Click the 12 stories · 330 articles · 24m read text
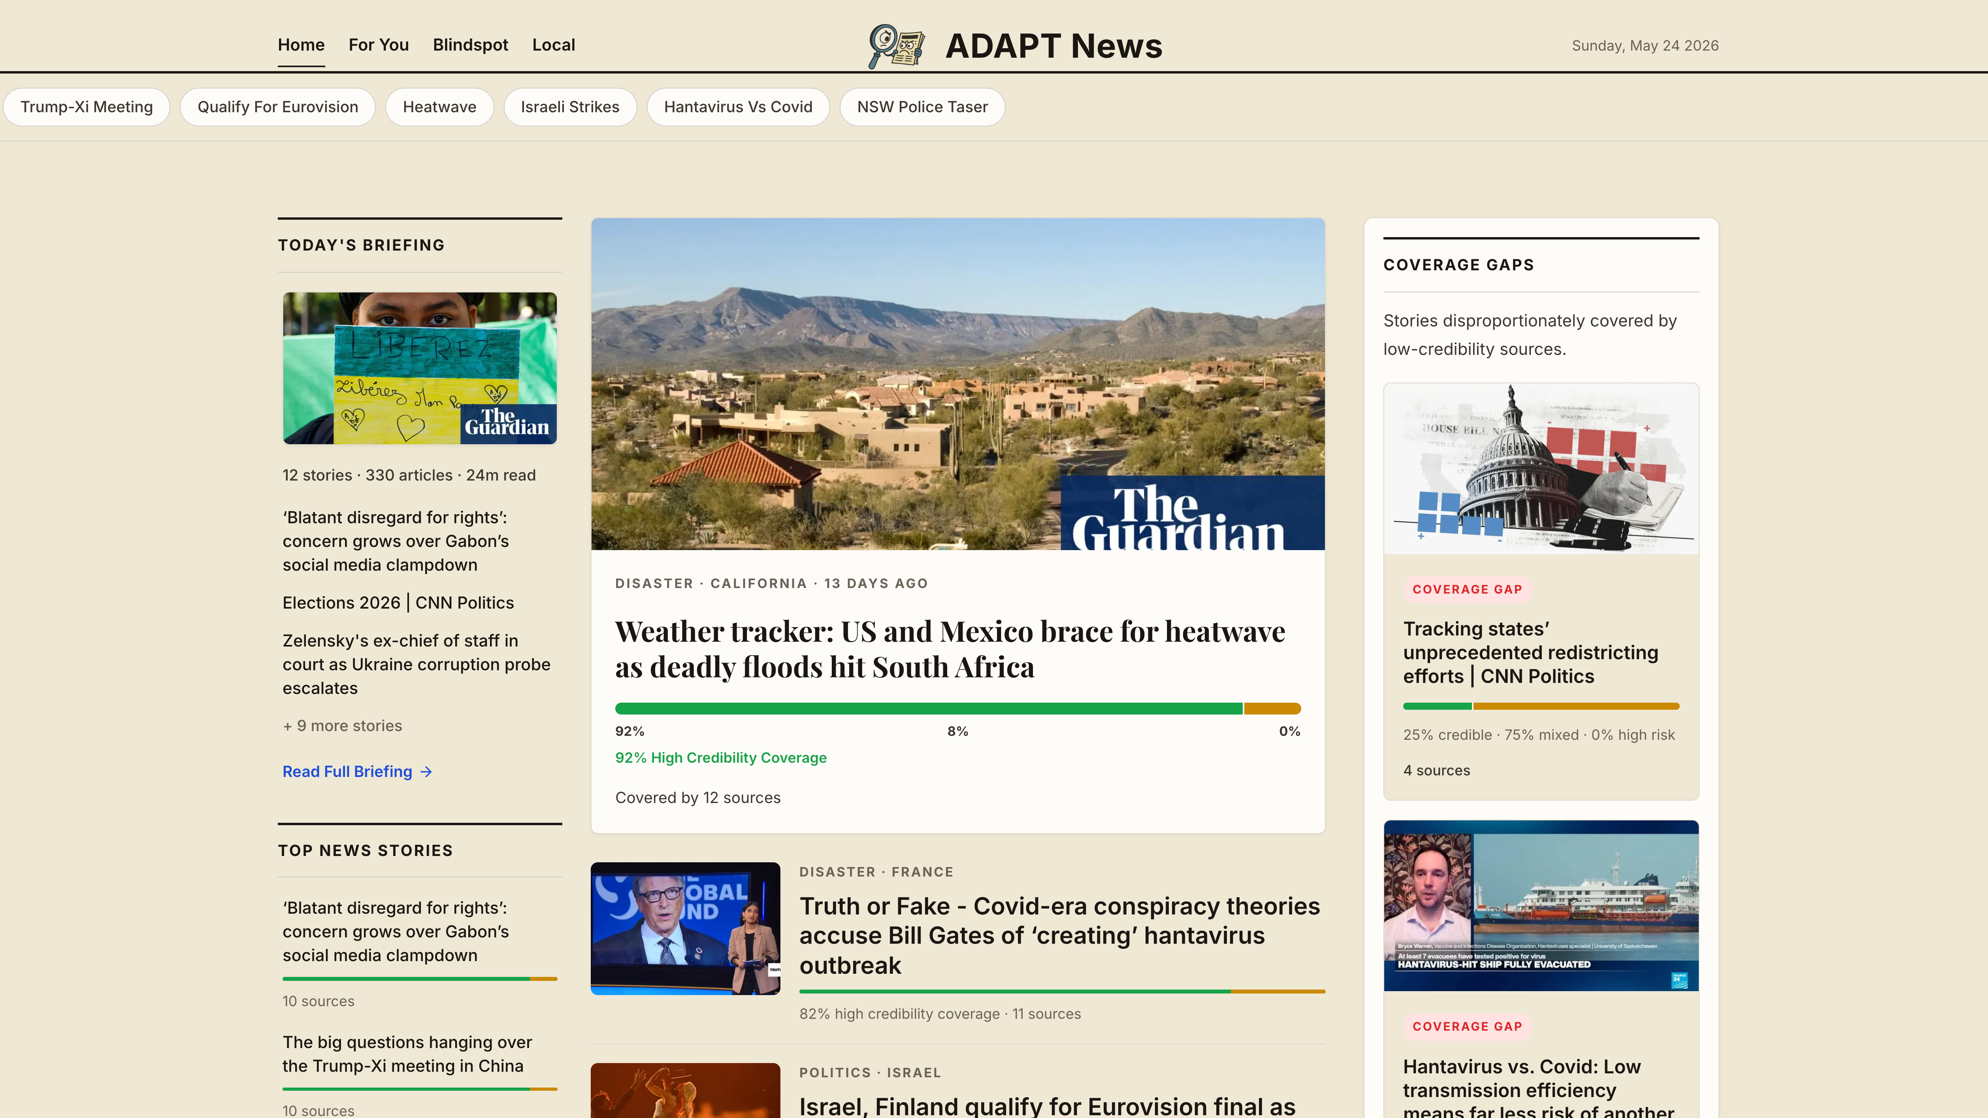This screenshot has height=1118, width=1988. click(409, 475)
